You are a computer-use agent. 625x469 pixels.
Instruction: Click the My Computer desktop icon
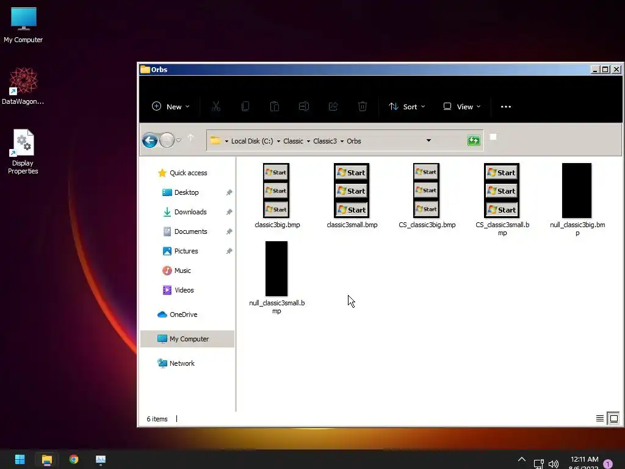[23, 25]
